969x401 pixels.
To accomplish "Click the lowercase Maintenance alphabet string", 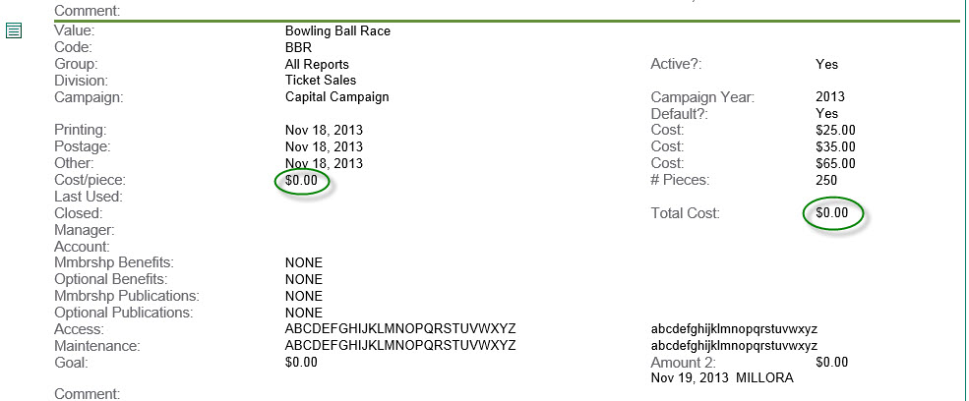I will point(734,345).
